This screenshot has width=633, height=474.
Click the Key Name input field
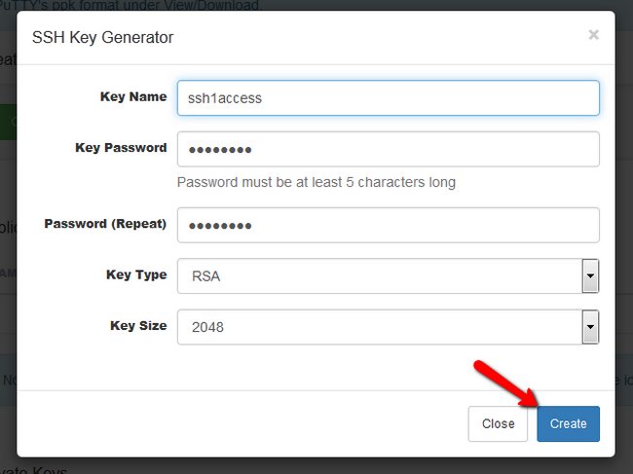[x=388, y=97]
